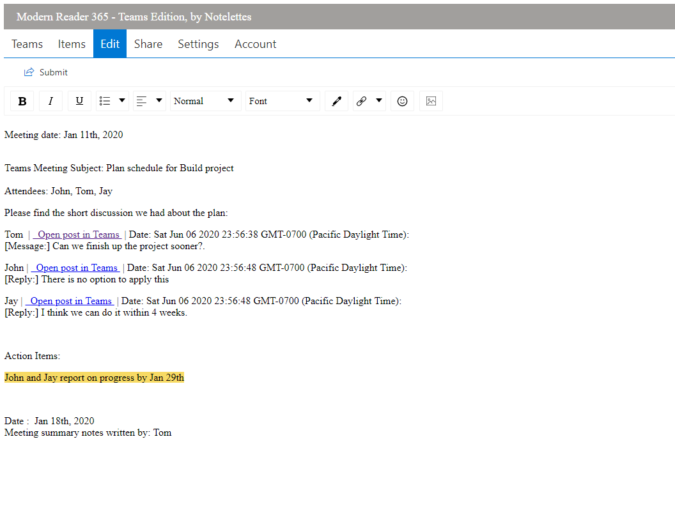Open the Normal paragraph style dropdown
The image size is (675, 506).
205,101
